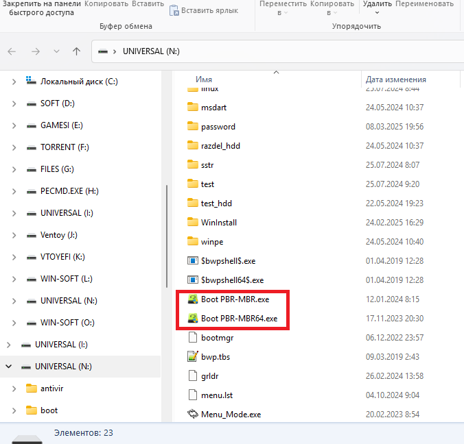This screenshot has height=444, width=464.
Task: Expand the Локальный диск (C:) tree node
Action: pyautogui.click(x=14, y=82)
